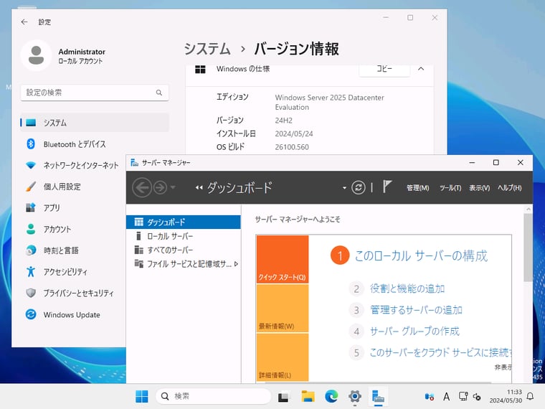This screenshot has width=545, height=409.
Task: Click the OS ビルド value 26100.560
Action: tap(292, 147)
